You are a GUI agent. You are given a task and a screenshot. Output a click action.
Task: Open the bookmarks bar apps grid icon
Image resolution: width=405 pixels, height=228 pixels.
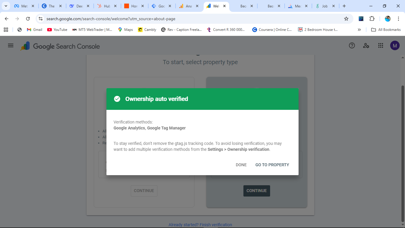click(6, 30)
